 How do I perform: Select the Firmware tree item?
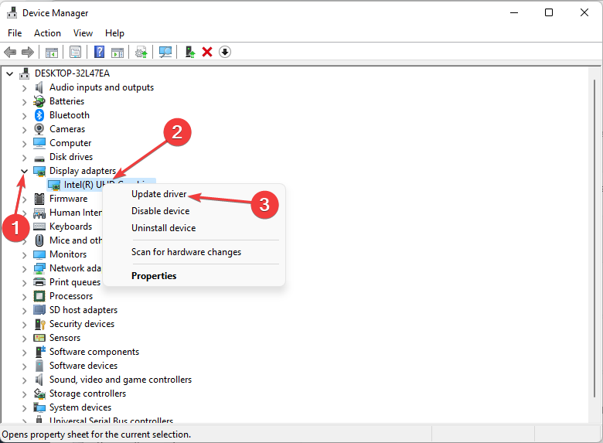[x=69, y=199]
